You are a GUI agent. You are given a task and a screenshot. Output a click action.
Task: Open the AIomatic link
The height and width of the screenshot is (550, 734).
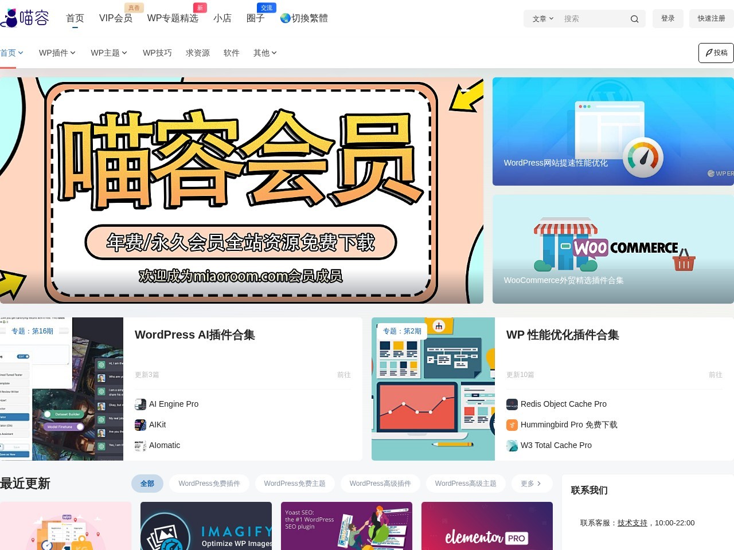165,446
